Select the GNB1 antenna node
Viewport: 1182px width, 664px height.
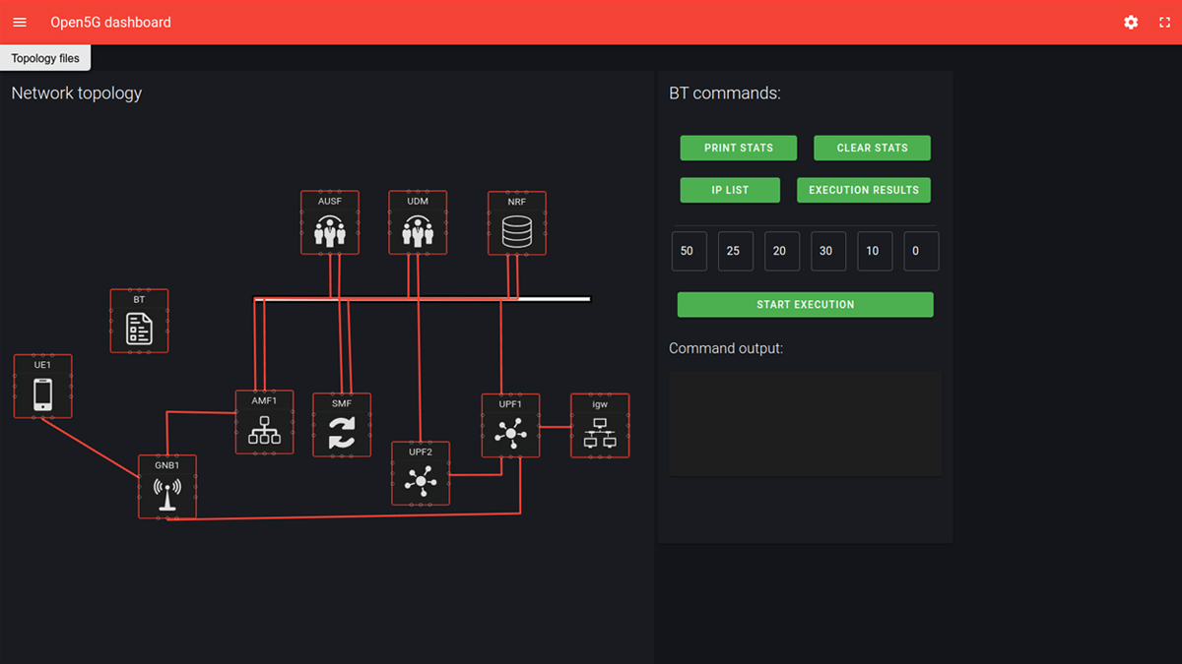point(167,494)
